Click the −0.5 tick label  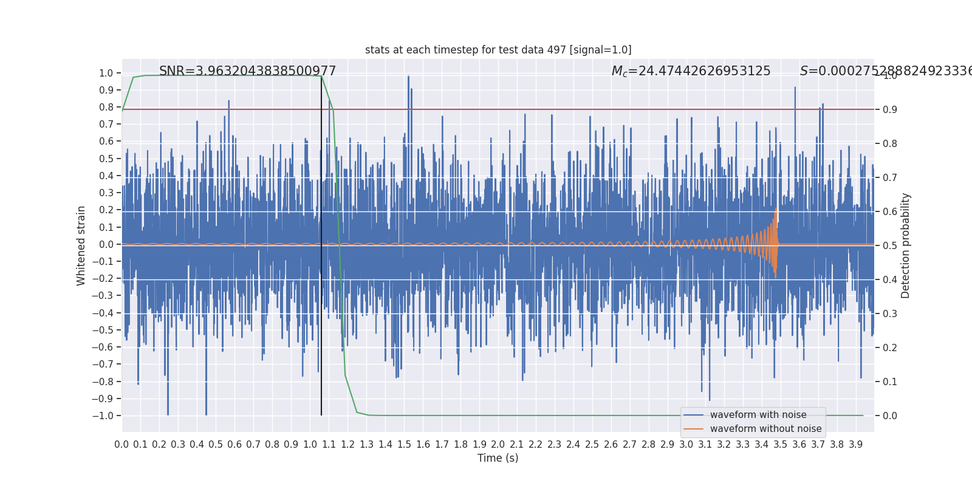[x=103, y=330]
